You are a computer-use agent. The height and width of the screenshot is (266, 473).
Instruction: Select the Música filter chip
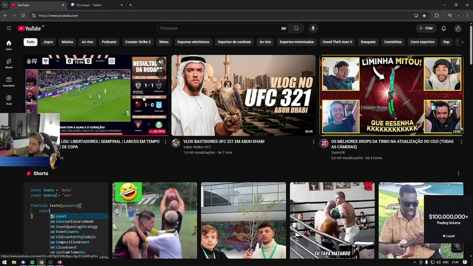(67, 42)
